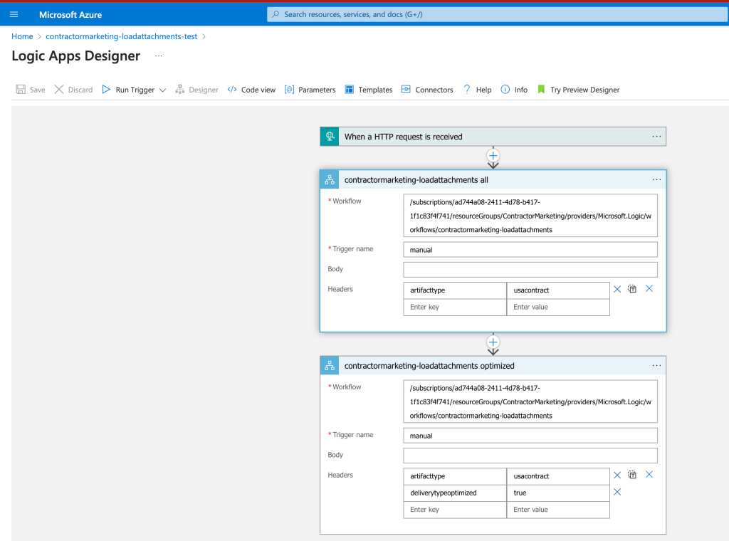Click Body field in loadattachments all action
The image size is (729, 541).
tap(530, 270)
